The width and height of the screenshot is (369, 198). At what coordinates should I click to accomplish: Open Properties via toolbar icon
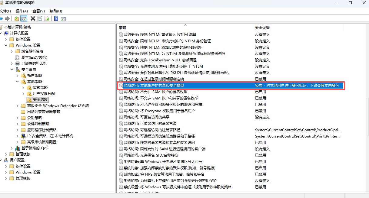tap(40, 18)
